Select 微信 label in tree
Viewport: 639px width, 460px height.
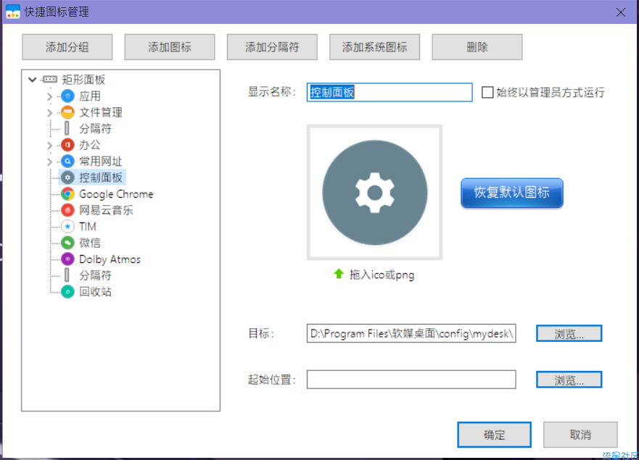click(90, 243)
